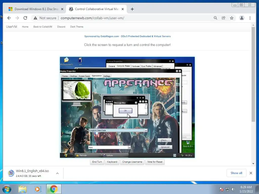Select General tab in System Properties window
Image resolution: width=259 pixels, height=194 pixels.
click(x=112, y=66)
